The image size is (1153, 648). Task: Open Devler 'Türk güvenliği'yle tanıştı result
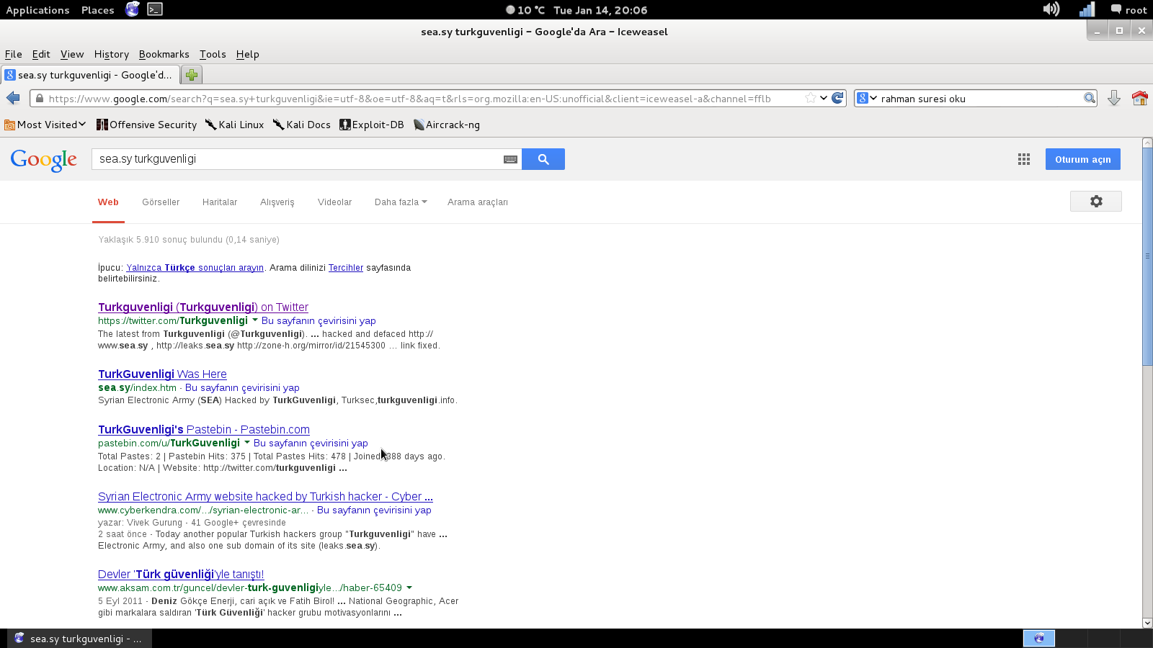pyautogui.click(x=181, y=575)
